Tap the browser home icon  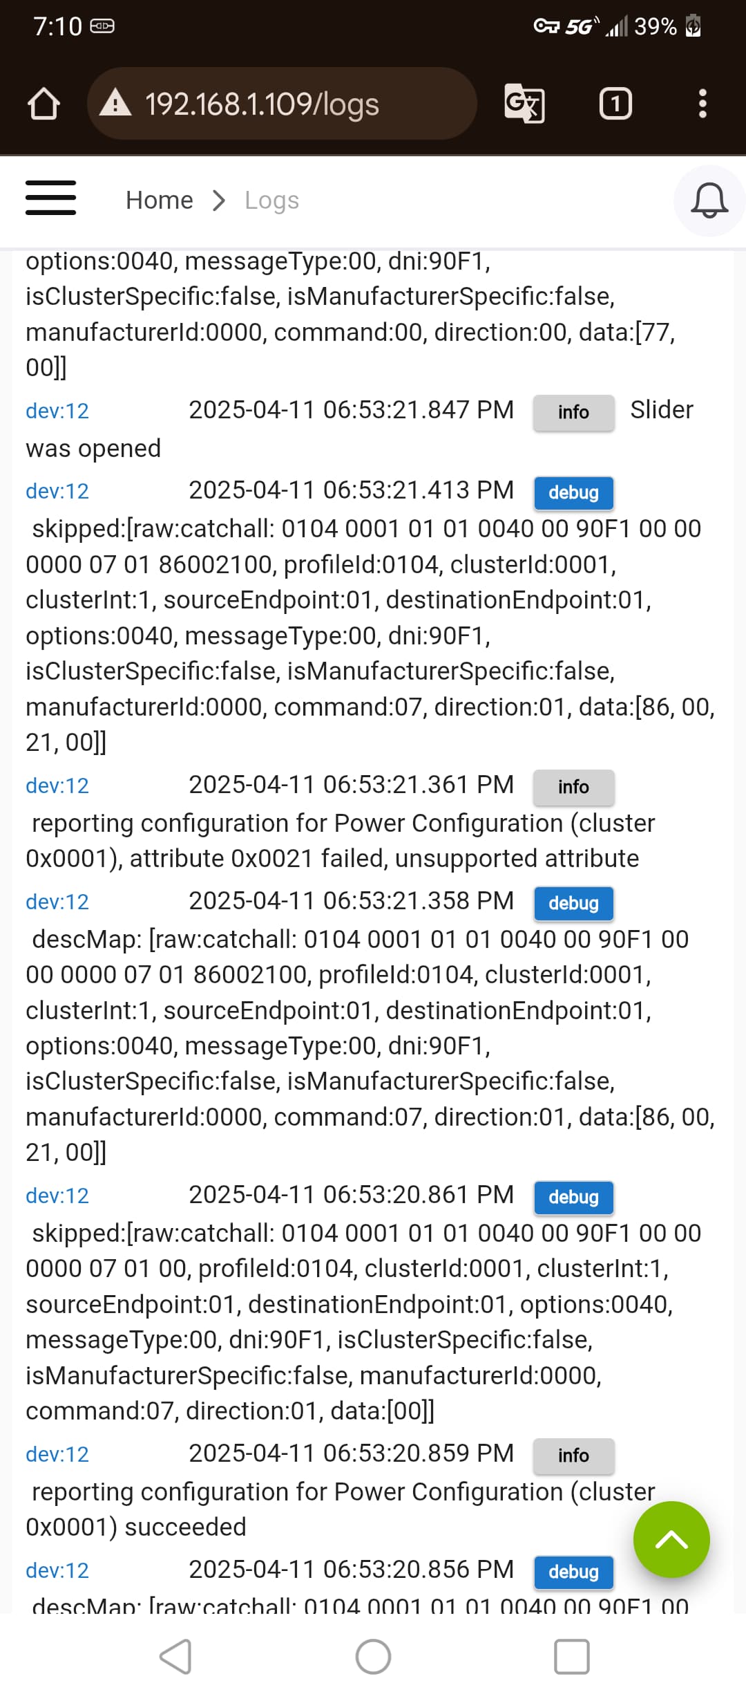pos(44,104)
